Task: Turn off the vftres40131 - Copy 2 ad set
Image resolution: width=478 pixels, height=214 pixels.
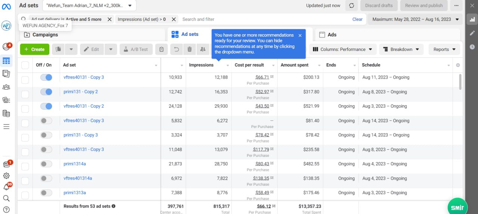Action: [x=46, y=106]
